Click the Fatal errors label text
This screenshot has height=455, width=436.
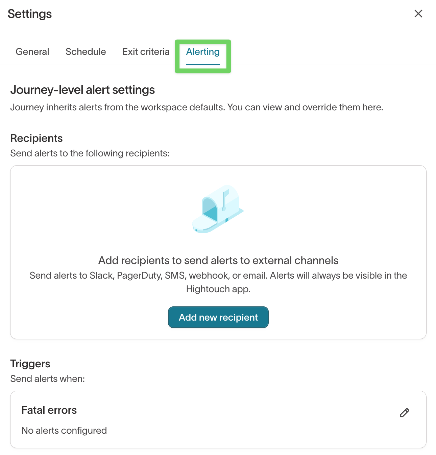pyautogui.click(x=49, y=410)
